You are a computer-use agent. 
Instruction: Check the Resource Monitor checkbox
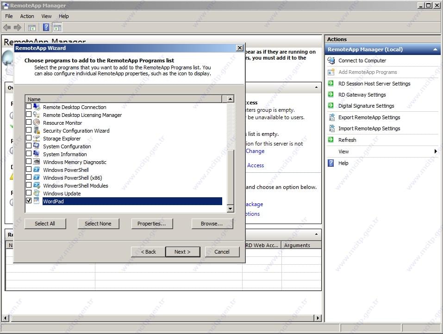(29, 122)
